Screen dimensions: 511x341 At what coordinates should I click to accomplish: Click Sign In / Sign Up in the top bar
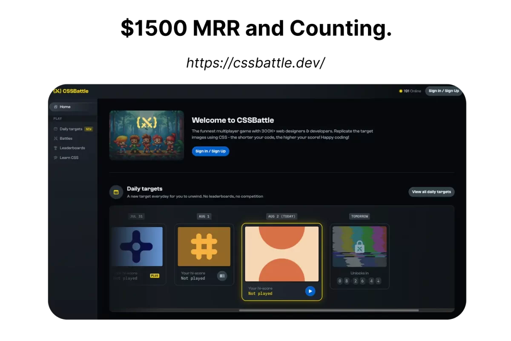(443, 91)
